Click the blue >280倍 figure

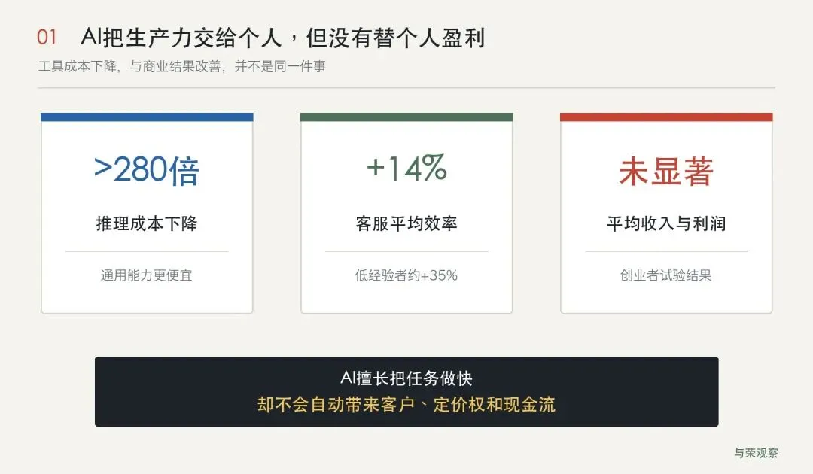pos(146,170)
